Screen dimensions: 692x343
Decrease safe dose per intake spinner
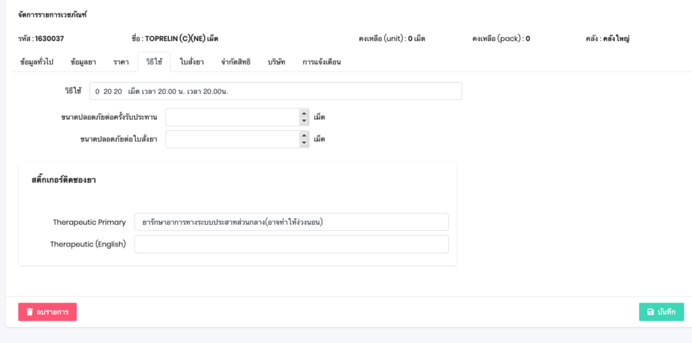click(304, 121)
